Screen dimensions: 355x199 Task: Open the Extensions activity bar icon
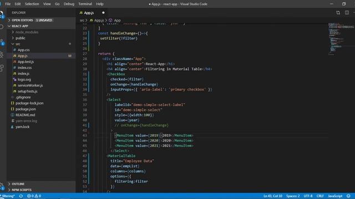click(2, 67)
